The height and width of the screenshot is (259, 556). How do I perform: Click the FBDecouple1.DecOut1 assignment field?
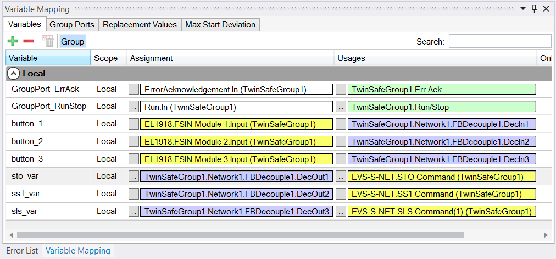pyautogui.click(x=236, y=177)
